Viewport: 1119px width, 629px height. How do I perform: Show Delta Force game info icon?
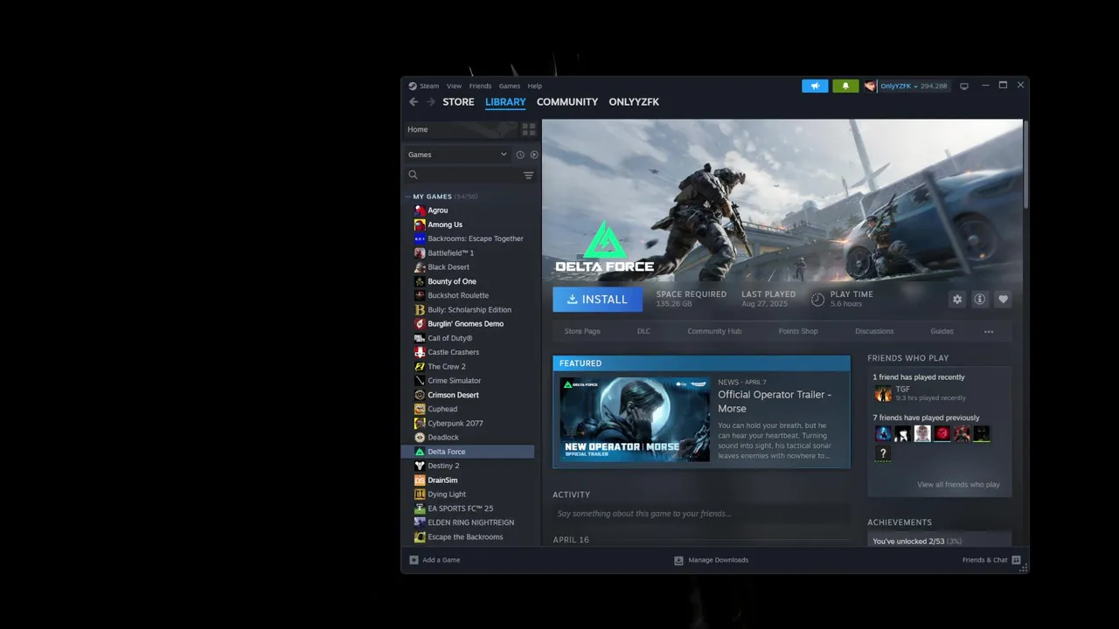(980, 299)
